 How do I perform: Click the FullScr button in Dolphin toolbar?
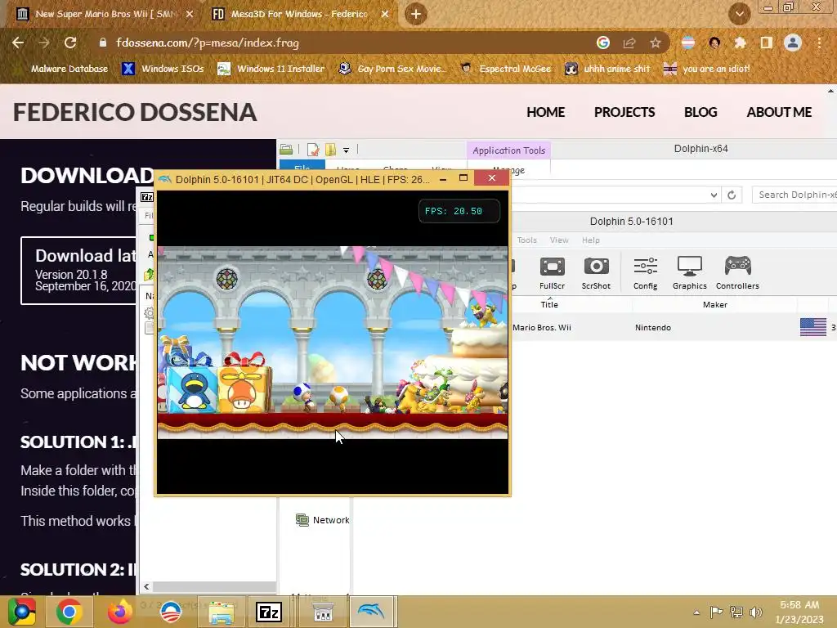552,273
